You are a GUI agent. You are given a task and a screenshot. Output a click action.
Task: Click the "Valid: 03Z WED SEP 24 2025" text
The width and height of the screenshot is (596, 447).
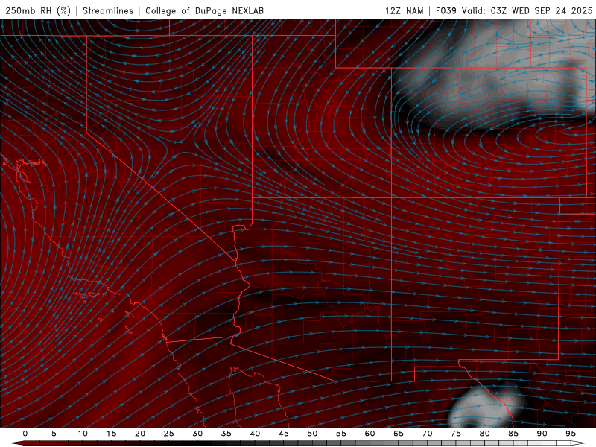coord(527,10)
